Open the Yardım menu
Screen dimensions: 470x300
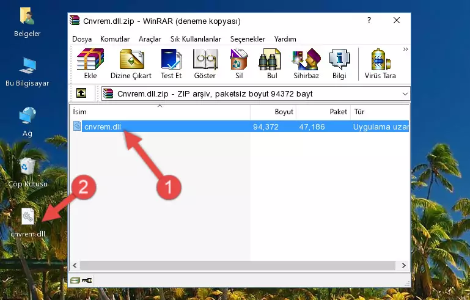285,39
